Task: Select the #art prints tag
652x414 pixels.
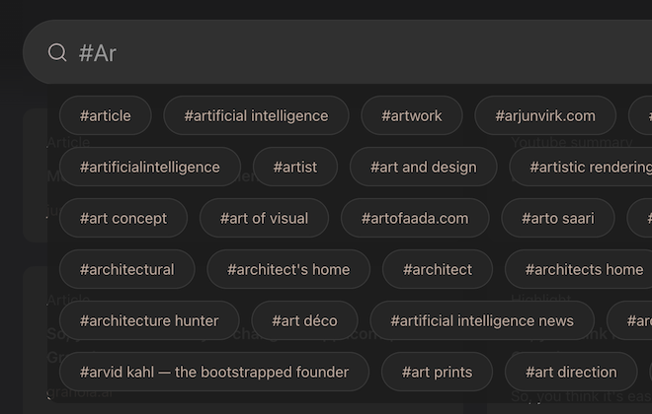Action: [x=437, y=372]
